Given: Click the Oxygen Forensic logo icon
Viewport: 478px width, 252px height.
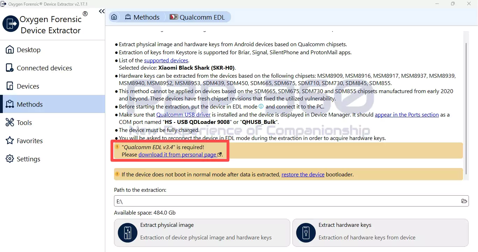Looking at the screenshot, I should (x=10, y=24).
